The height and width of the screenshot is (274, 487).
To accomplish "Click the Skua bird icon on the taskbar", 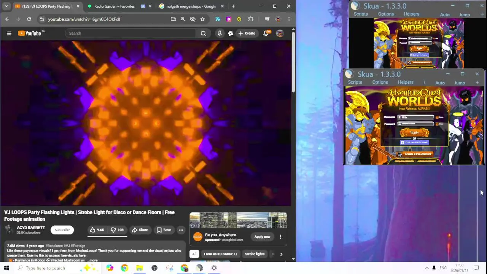I will (199, 268).
